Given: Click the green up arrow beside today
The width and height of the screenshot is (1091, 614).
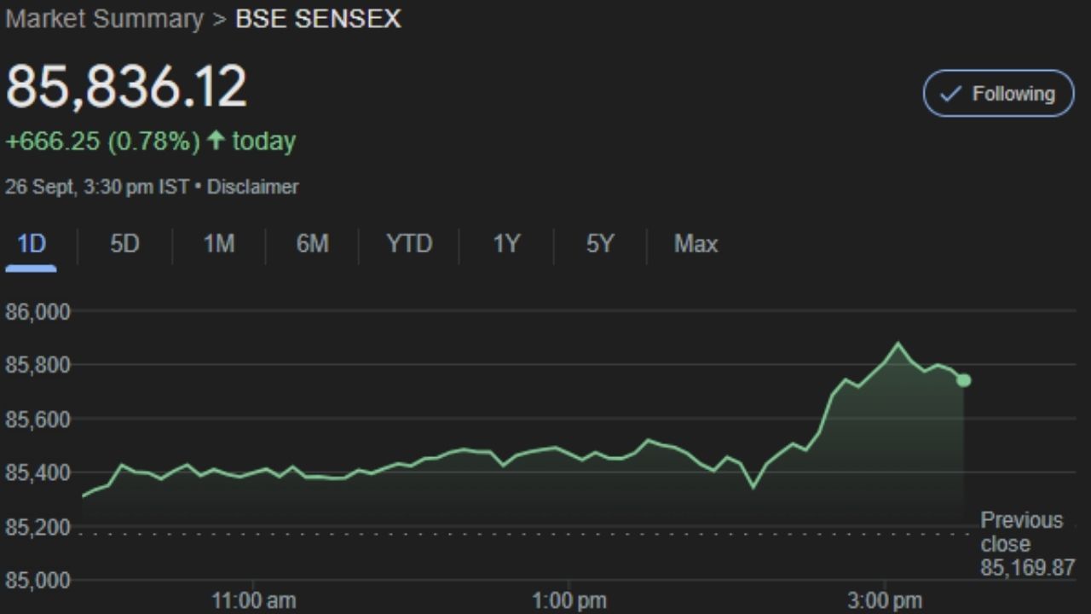Looking at the screenshot, I should [x=216, y=140].
